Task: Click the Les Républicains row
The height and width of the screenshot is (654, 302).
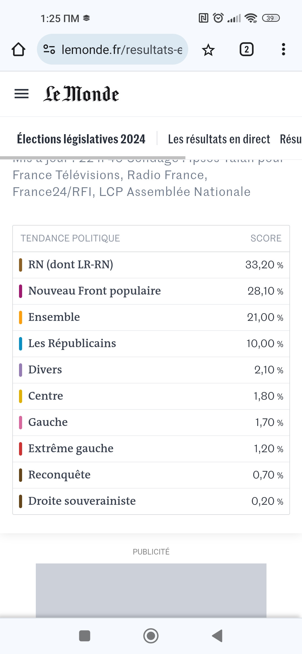Action: coord(151,344)
